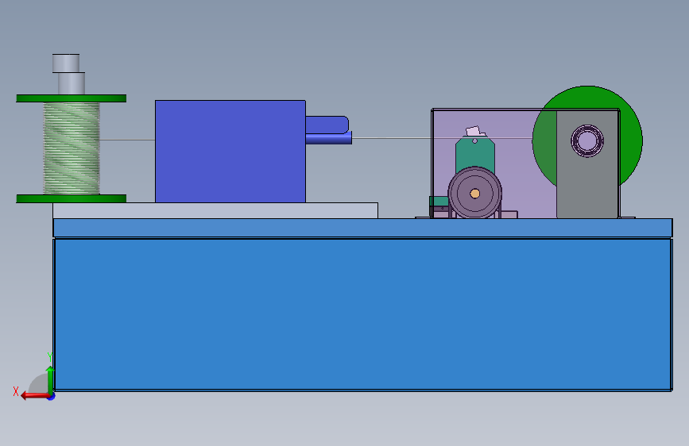Select the gray stepped shaft above the spool
The image size is (689, 446).
[68, 74]
